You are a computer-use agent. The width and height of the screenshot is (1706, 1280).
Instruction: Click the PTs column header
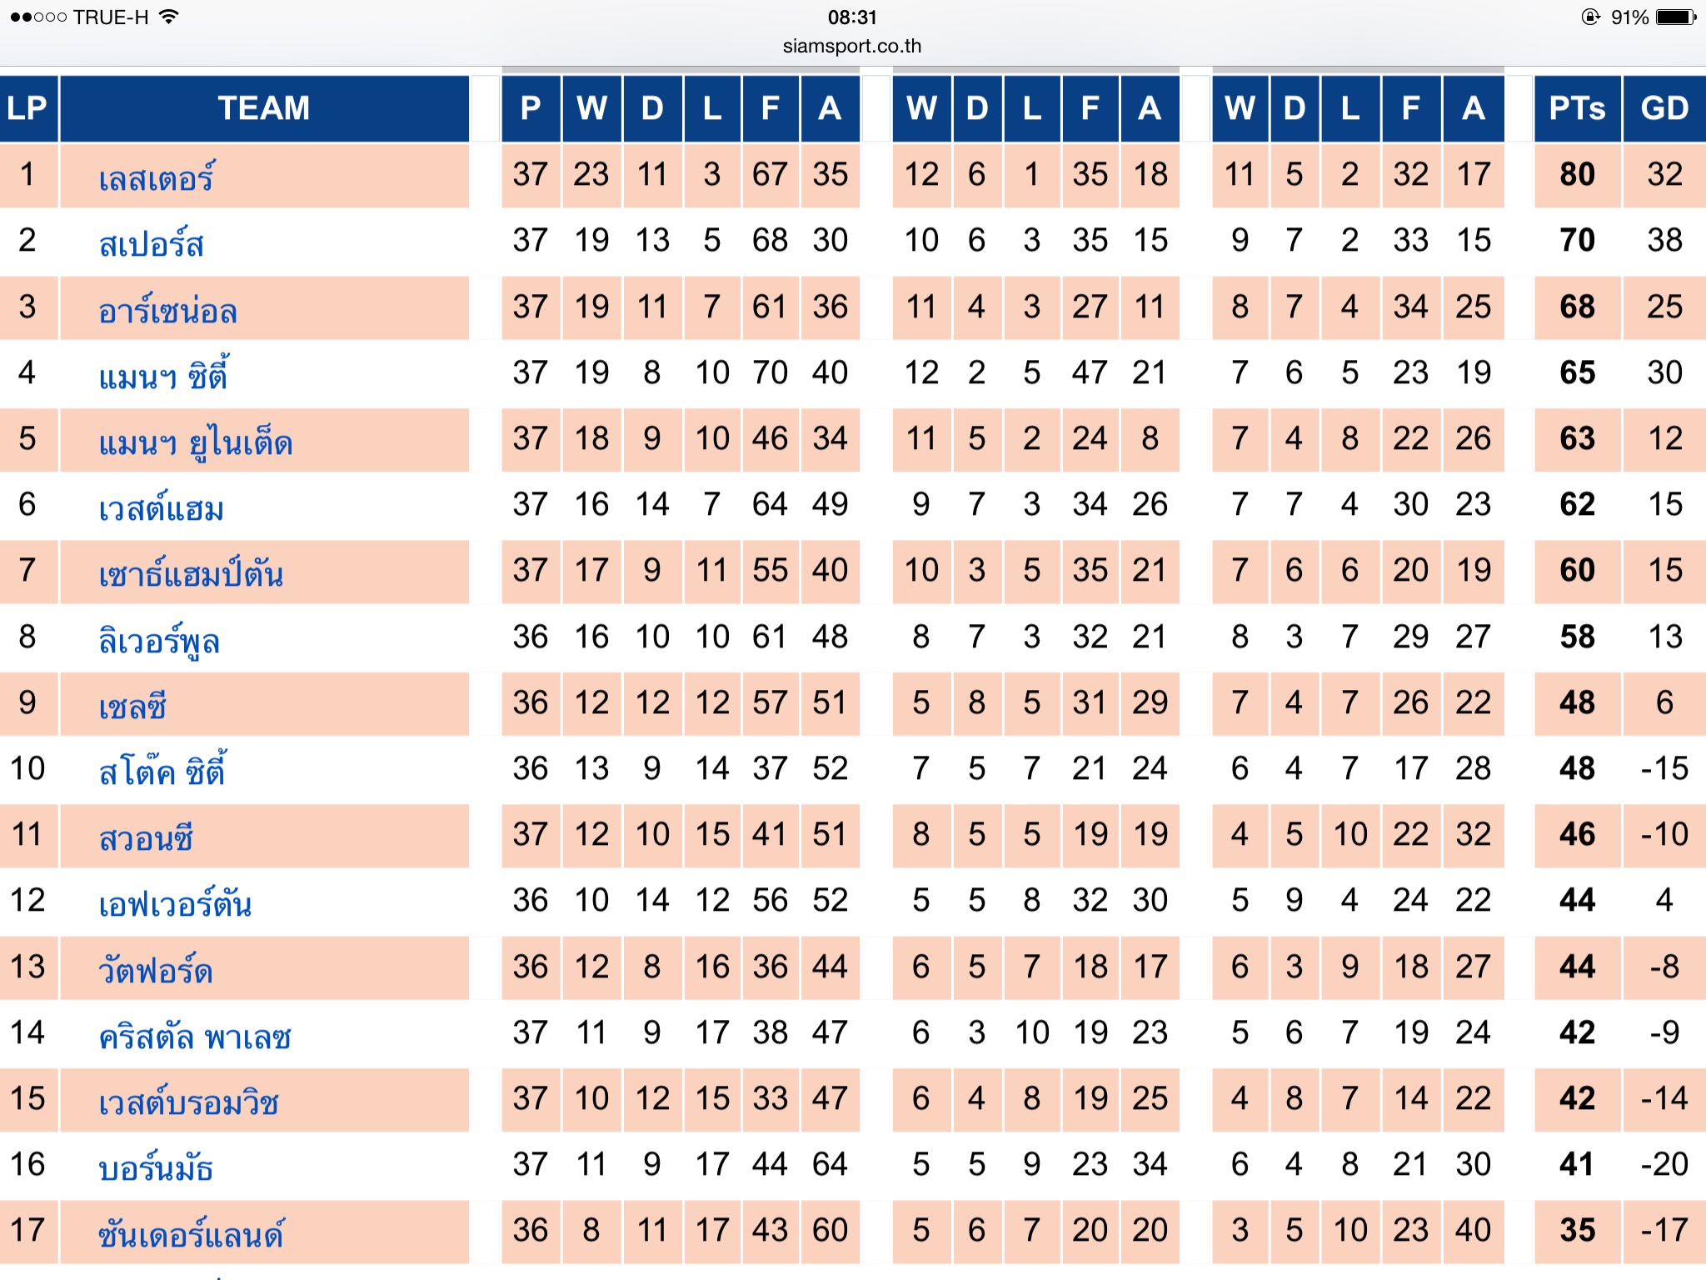(x=1577, y=108)
